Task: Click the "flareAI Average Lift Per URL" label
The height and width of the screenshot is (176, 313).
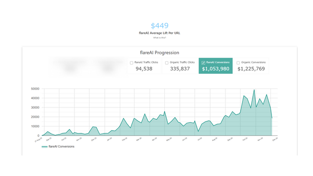Action: point(159,33)
